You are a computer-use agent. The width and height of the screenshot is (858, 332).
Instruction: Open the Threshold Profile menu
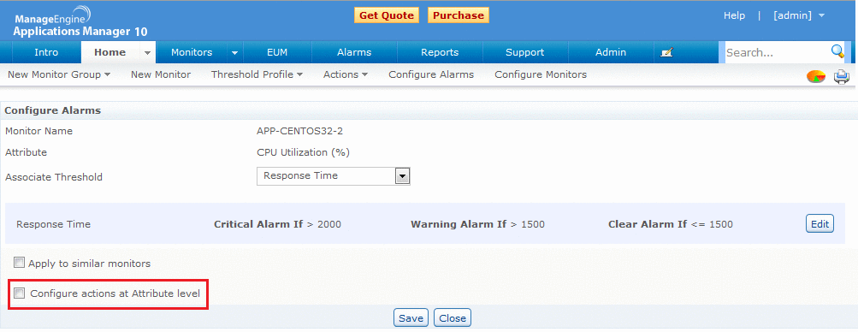pyautogui.click(x=257, y=74)
